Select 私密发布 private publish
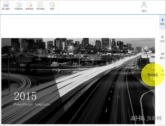166x126 pixels. [x=29, y=6]
